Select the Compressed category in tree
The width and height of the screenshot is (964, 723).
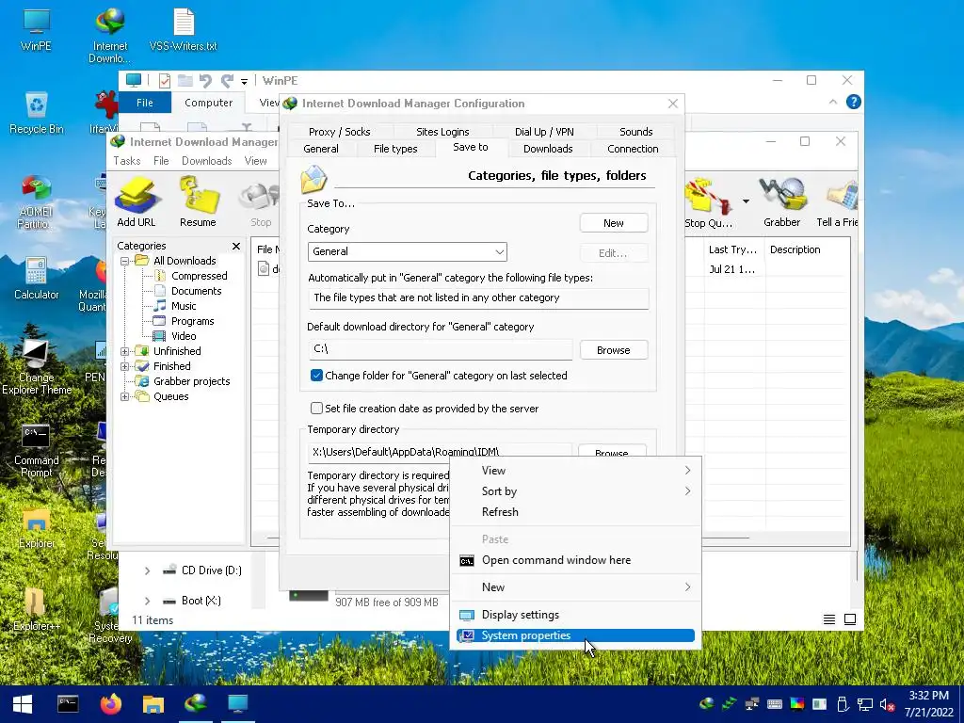(200, 276)
